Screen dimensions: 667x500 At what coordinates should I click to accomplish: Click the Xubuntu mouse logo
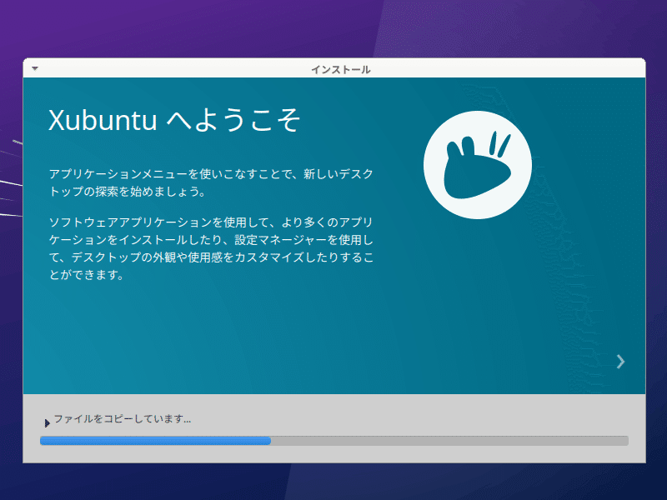(477, 165)
